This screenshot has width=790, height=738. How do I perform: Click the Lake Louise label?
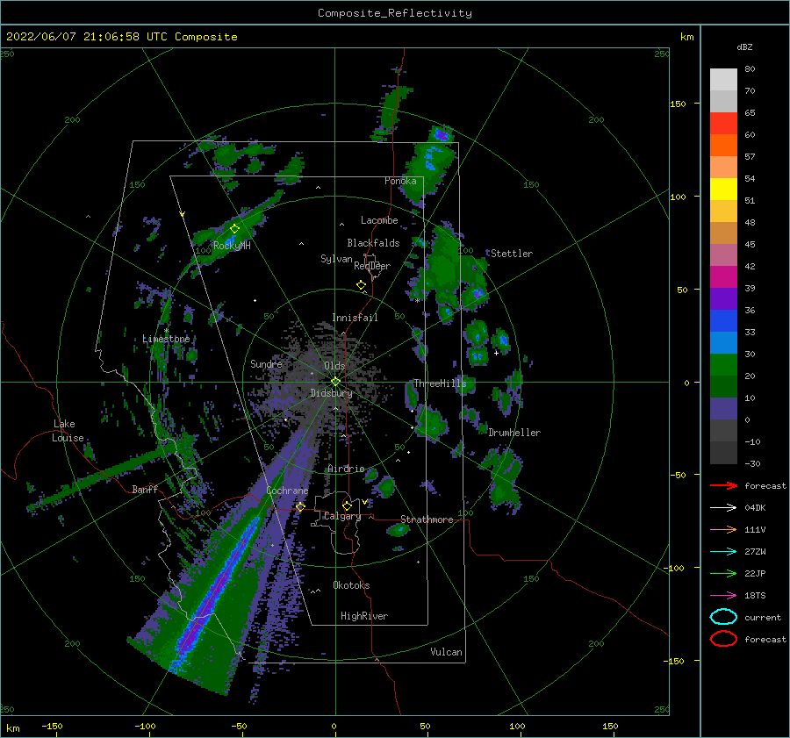pos(68,431)
